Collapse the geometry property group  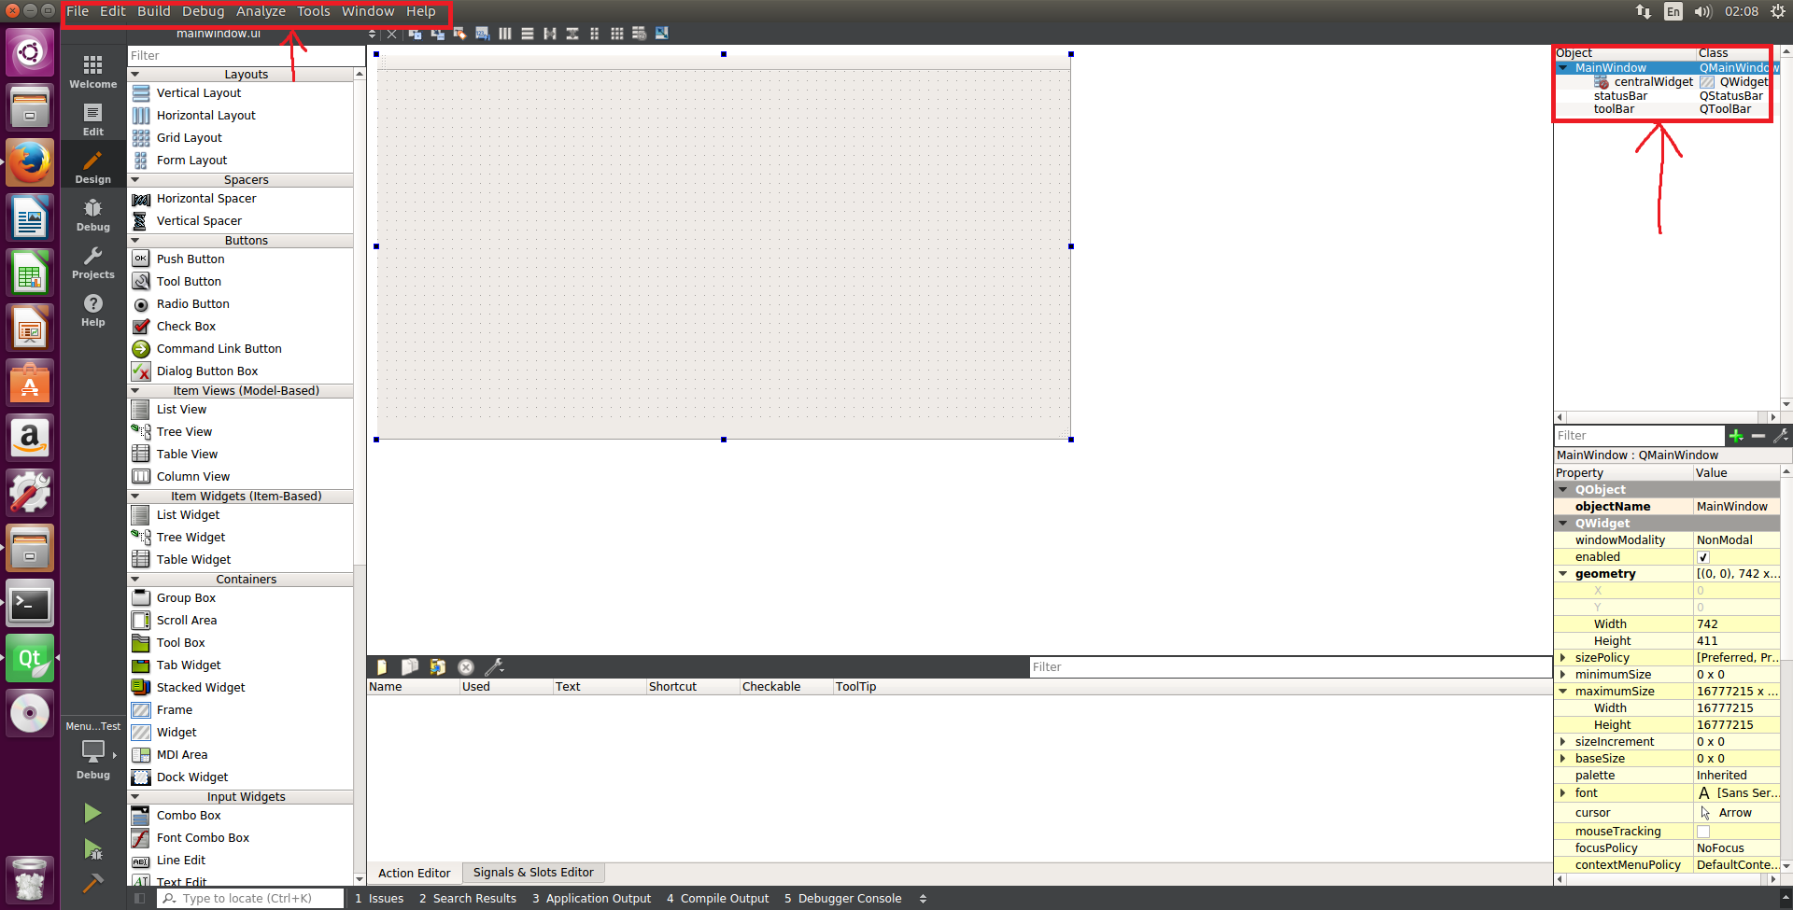(x=1562, y=574)
